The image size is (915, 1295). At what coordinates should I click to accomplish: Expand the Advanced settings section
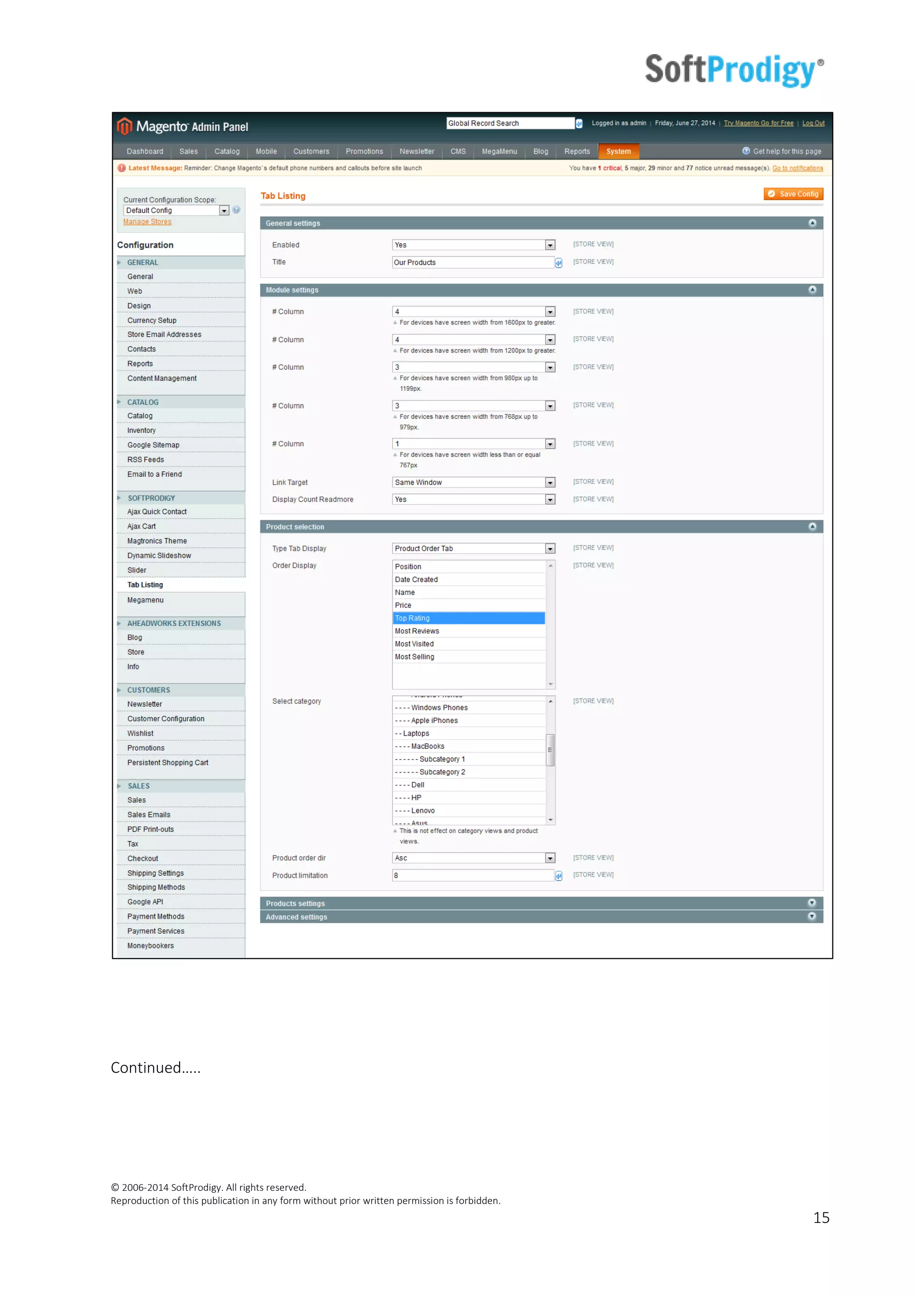[x=812, y=917]
